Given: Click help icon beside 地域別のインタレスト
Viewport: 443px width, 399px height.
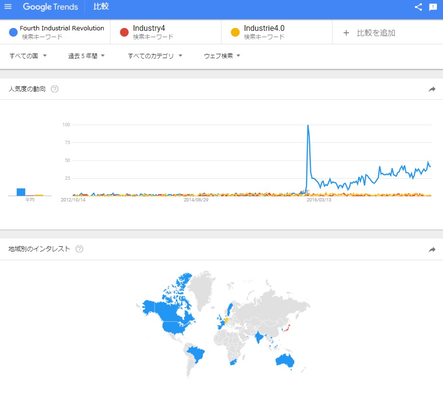Looking at the screenshot, I should pyautogui.click(x=79, y=249).
